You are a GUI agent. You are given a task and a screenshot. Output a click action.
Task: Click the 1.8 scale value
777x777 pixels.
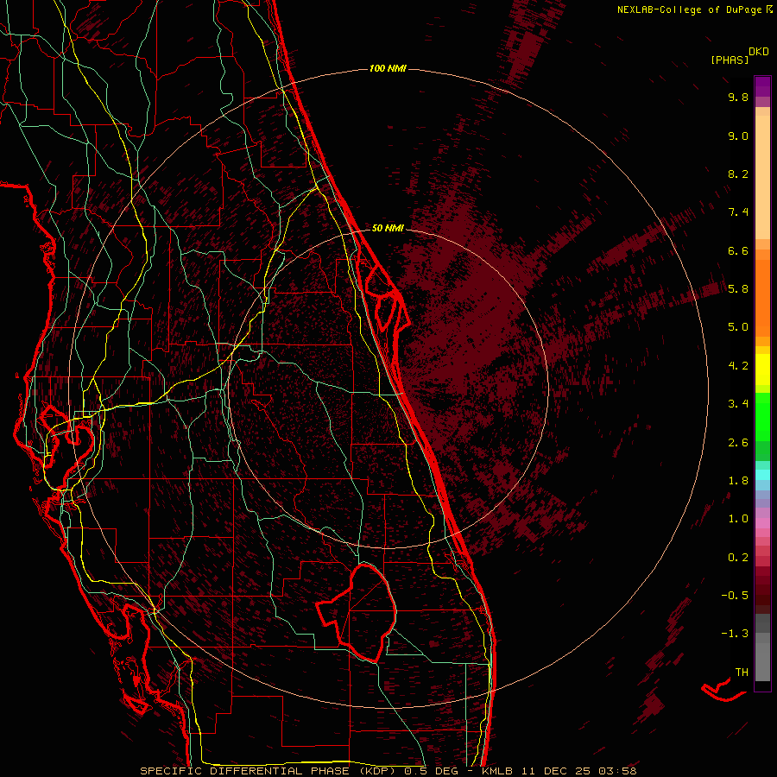pyautogui.click(x=738, y=481)
